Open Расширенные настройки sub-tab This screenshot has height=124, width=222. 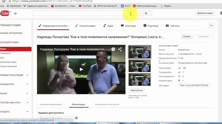point(107,104)
